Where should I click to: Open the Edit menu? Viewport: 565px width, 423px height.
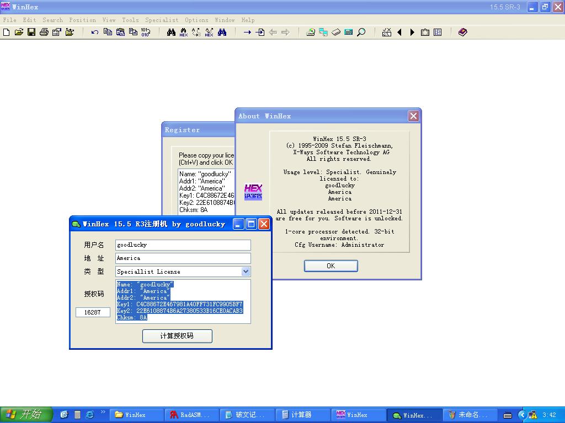(30, 20)
